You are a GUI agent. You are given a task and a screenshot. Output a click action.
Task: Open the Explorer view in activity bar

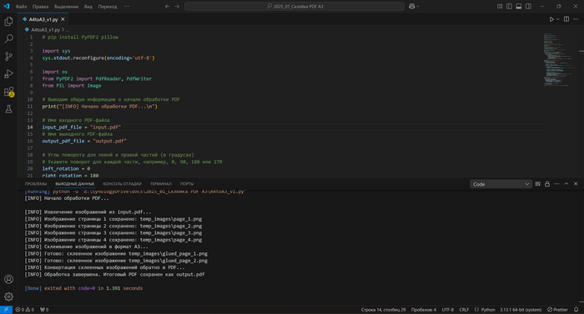coord(8,21)
